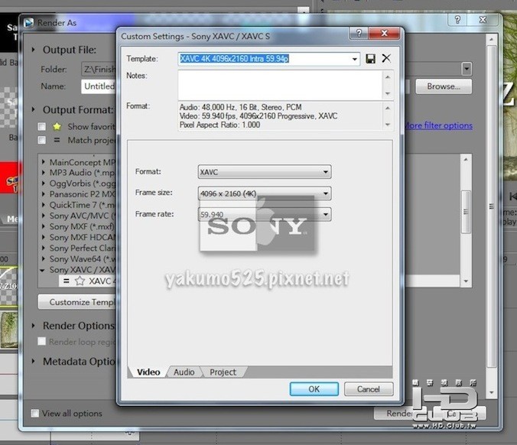Click Render As window scrollbar up arrow
The height and width of the screenshot is (445, 517).
tap(491, 39)
